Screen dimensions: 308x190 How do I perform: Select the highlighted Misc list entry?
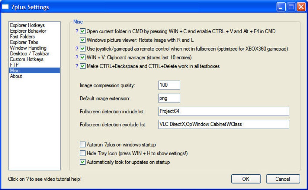click(x=34, y=71)
